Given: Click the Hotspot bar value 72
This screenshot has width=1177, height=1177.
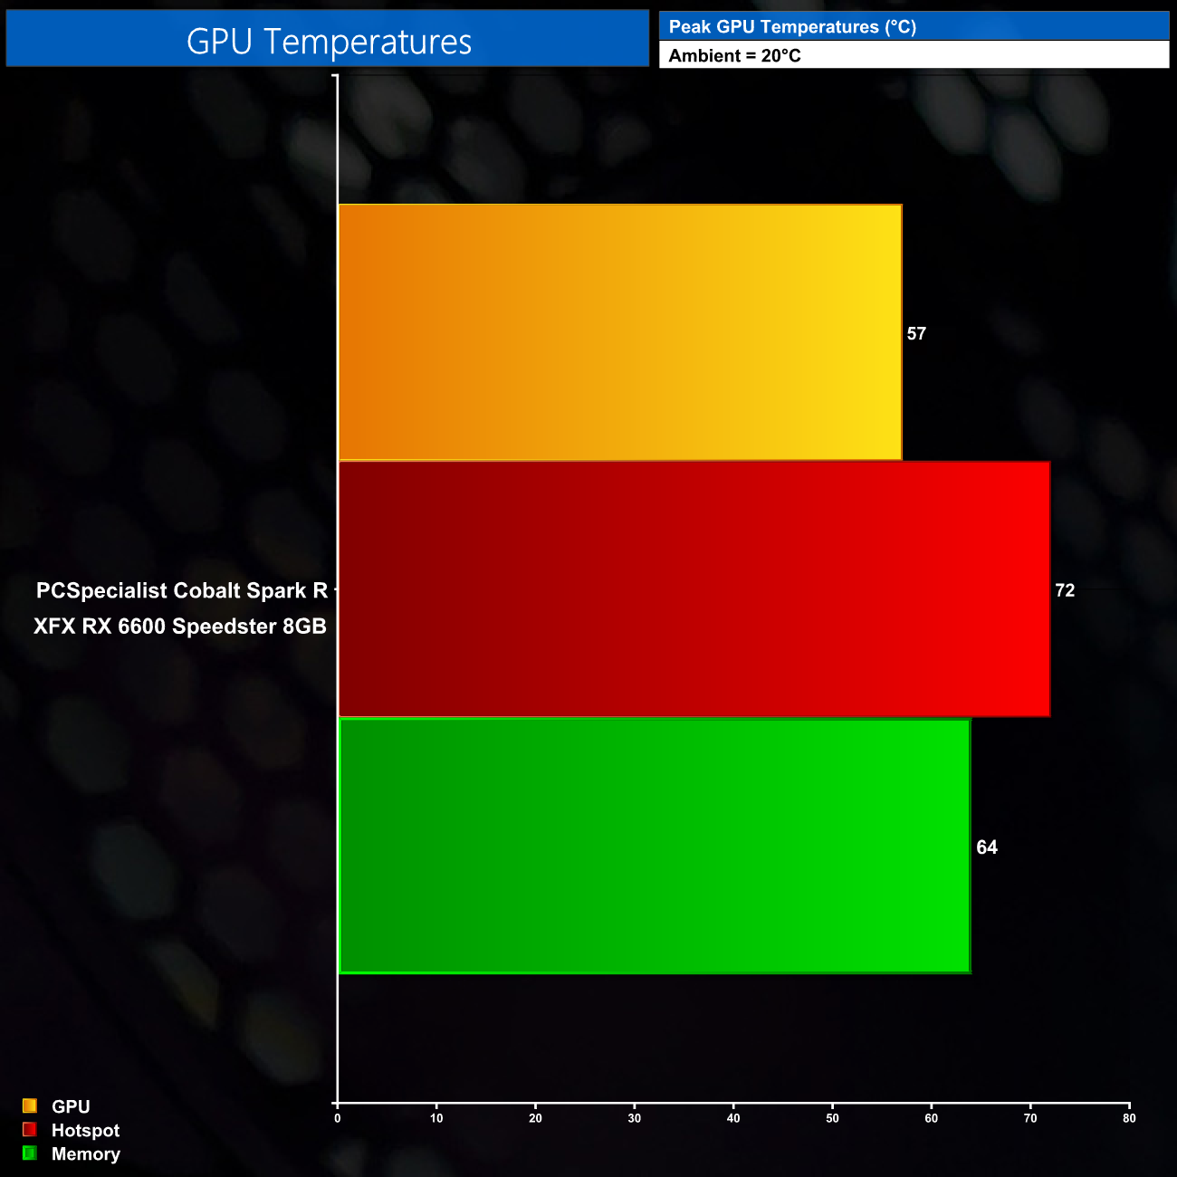Looking at the screenshot, I should 1065,590.
